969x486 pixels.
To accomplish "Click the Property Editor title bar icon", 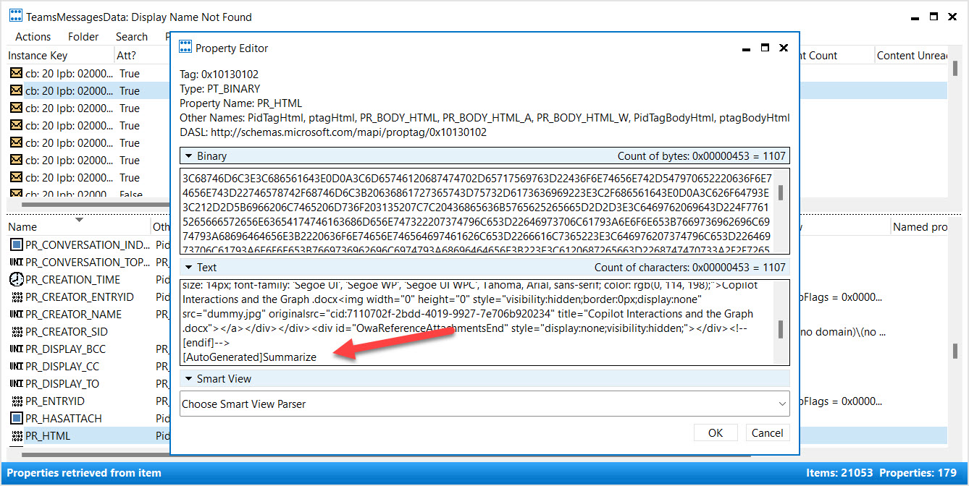I will (x=186, y=48).
